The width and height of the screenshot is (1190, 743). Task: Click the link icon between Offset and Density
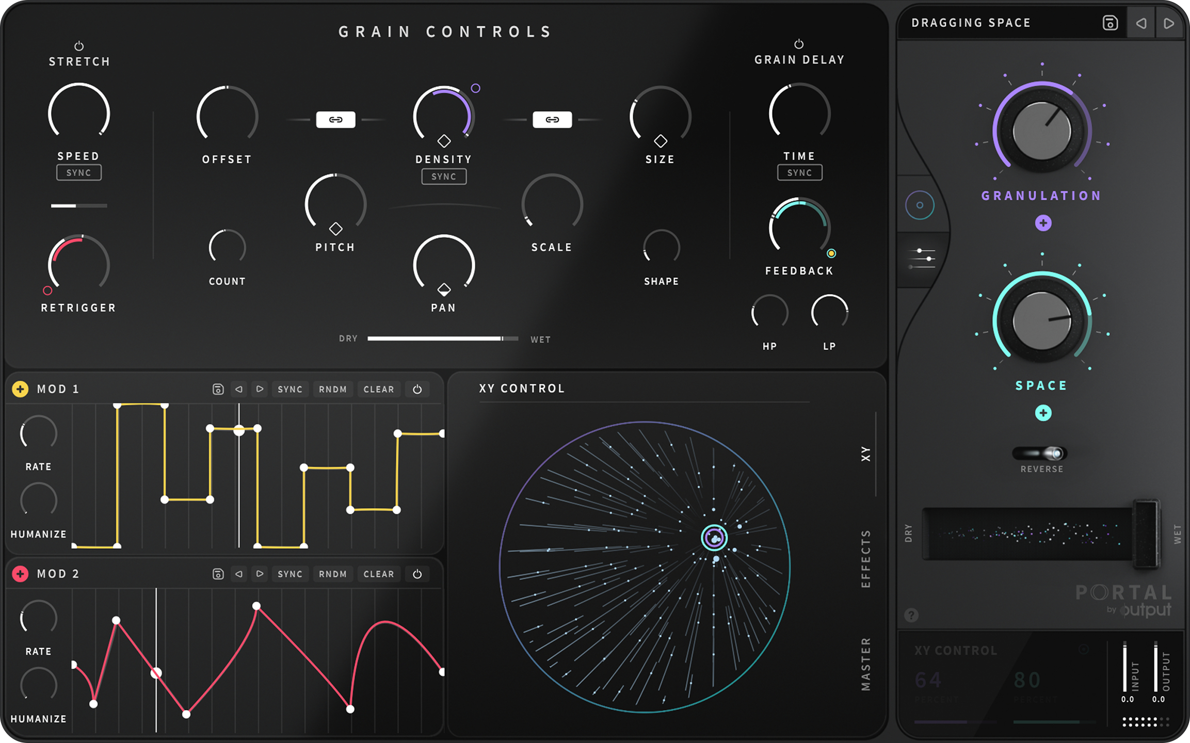pos(336,119)
